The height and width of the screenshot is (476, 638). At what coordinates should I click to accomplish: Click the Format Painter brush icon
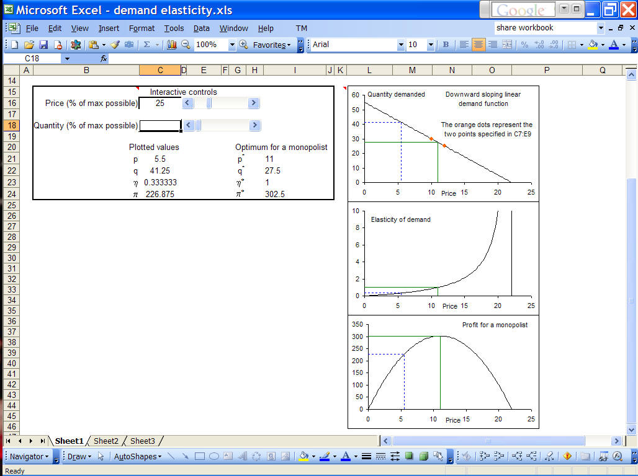pyautogui.click(x=115, y=45)
